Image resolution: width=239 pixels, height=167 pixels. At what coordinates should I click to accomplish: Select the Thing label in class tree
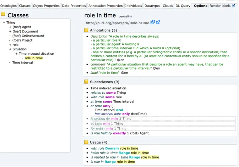click(11, 23)
